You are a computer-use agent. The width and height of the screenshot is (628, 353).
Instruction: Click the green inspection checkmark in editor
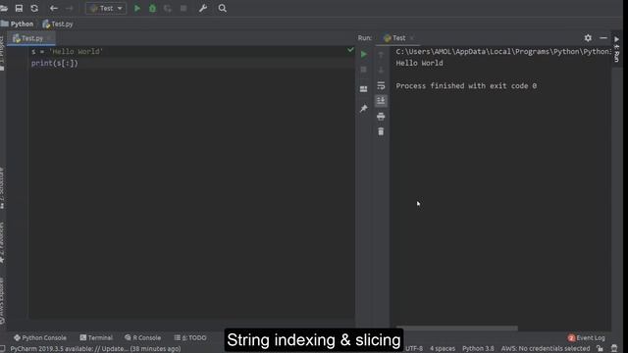tap(350, 50)
